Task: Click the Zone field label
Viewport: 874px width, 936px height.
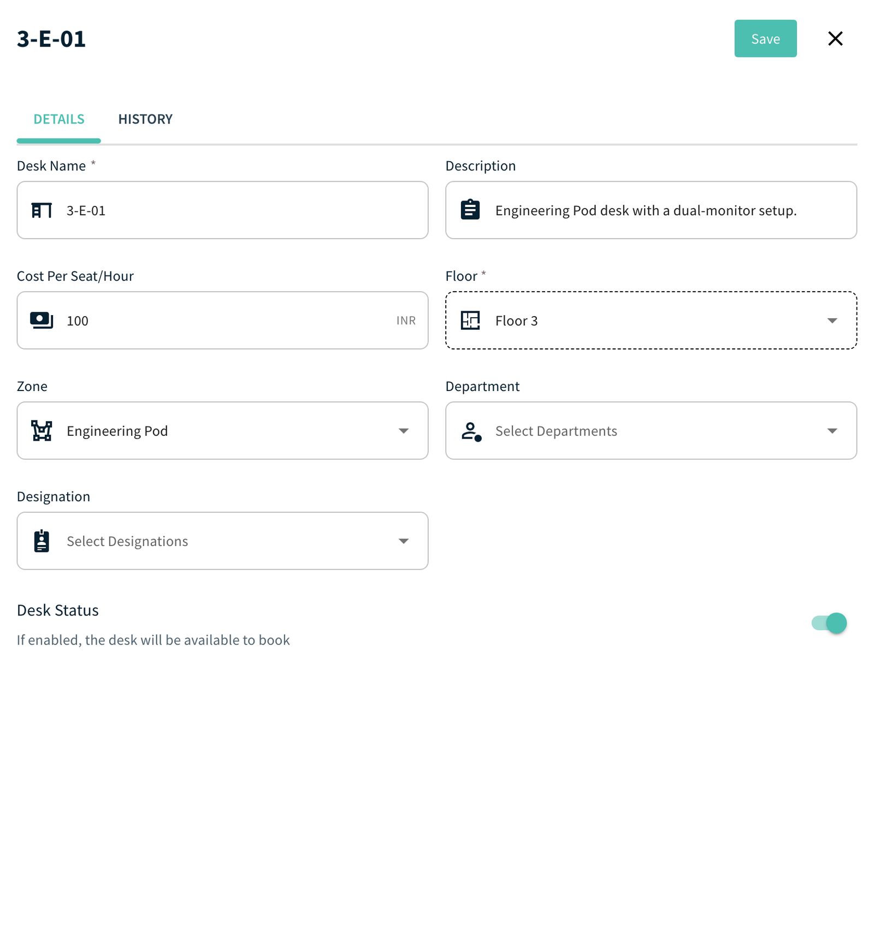Action: click(32, 387)
